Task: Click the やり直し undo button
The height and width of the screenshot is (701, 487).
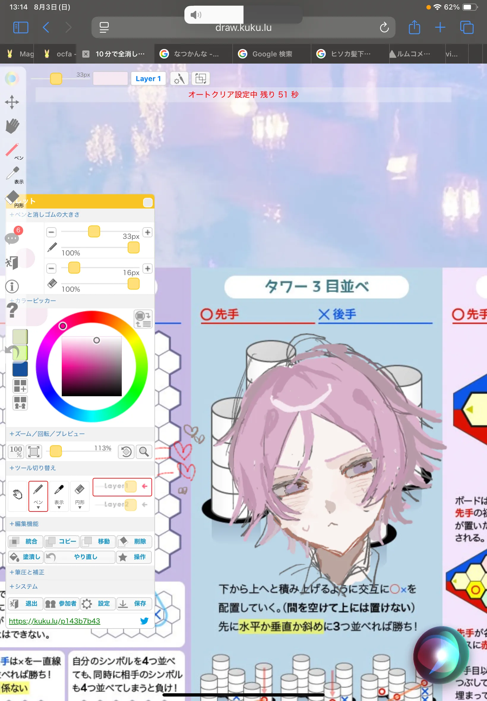Action: point(80,557)
